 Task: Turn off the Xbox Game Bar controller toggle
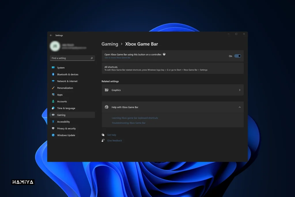tap(237, 56)
